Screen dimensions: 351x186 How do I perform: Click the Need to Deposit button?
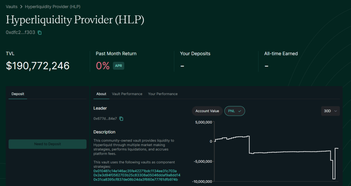coord(47,144)
